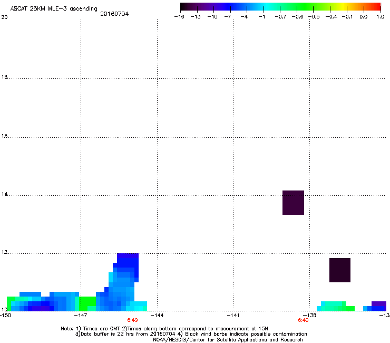Click the deep blue data block below 12N
390x343 pixels.
[x=128, y=260]
